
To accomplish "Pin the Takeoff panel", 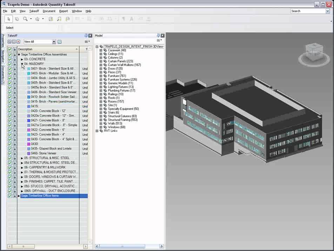I will [86, 35].
